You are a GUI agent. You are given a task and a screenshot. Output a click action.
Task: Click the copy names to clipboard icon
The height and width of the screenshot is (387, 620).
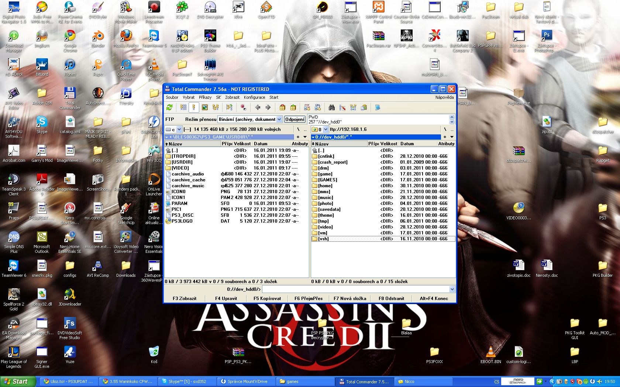(364, 107)
